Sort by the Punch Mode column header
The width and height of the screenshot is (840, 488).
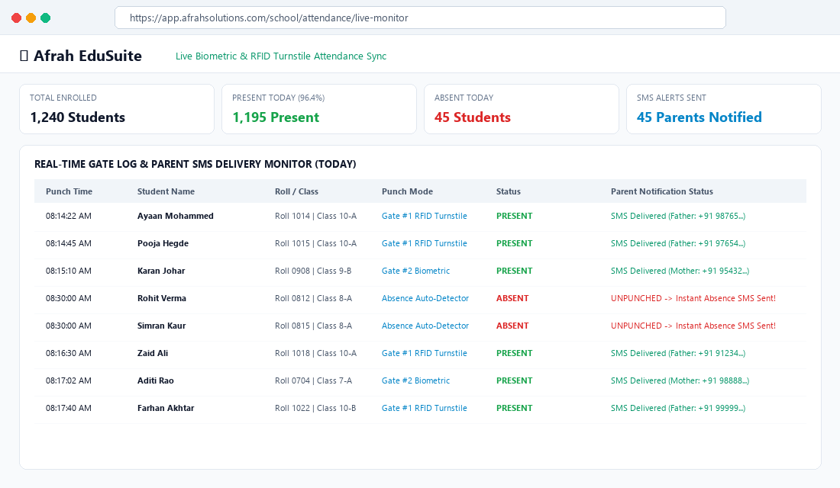tap(407, 191)
